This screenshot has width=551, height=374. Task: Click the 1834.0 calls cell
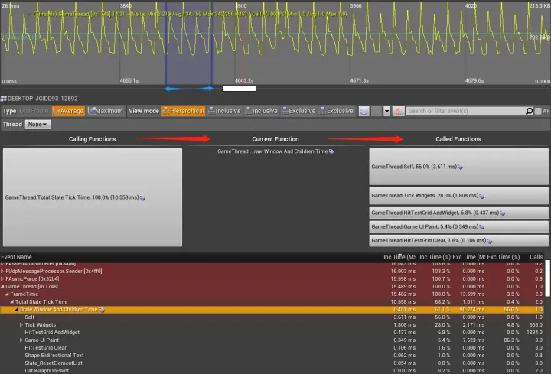tap(534, 333)
